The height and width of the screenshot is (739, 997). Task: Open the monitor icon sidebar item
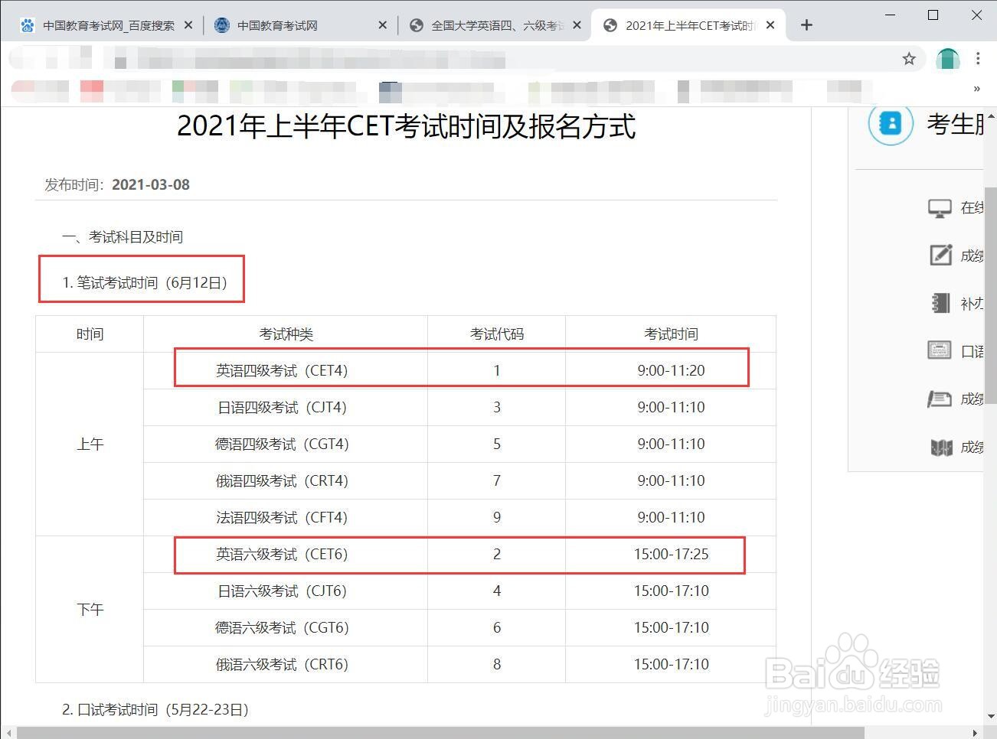tap(940, 208)
